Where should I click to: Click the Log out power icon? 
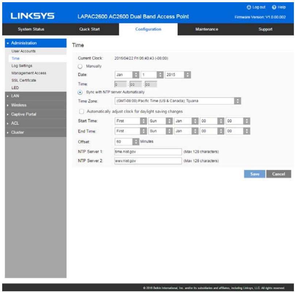249,7
